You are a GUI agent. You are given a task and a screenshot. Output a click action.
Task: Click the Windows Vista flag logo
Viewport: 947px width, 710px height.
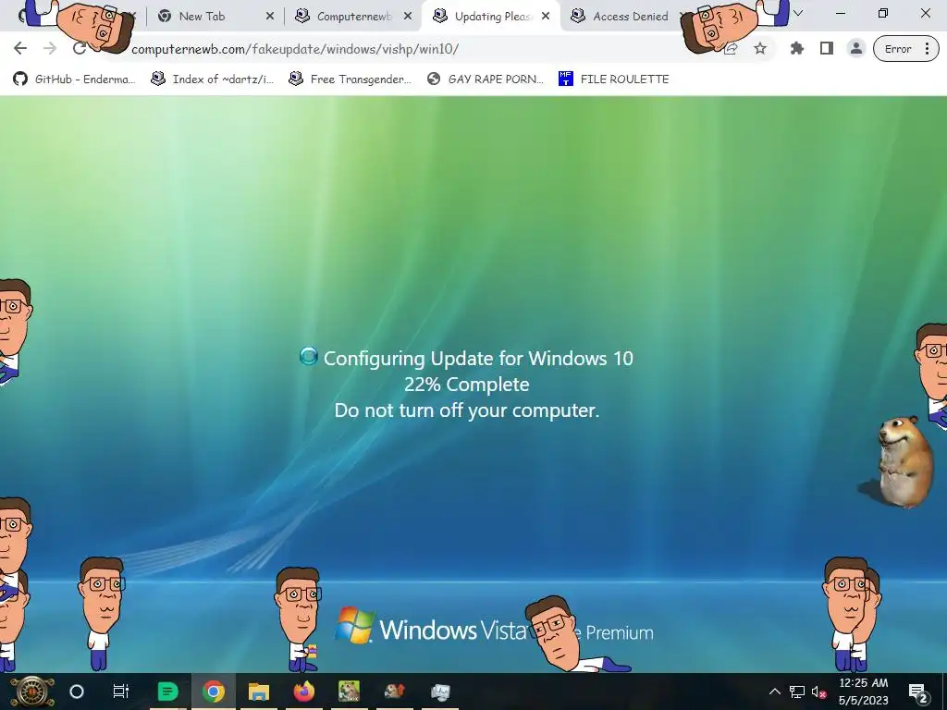[354, 626]
